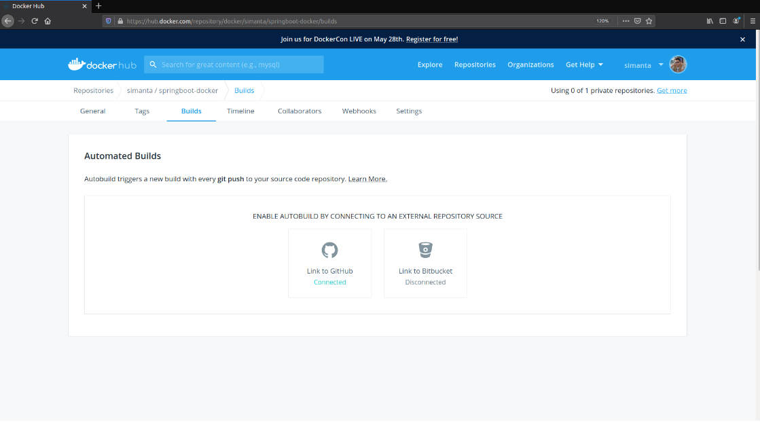This screenshot has width=760, height=423.
Task: Open the Collaborators tab
Action: point(300,111)
